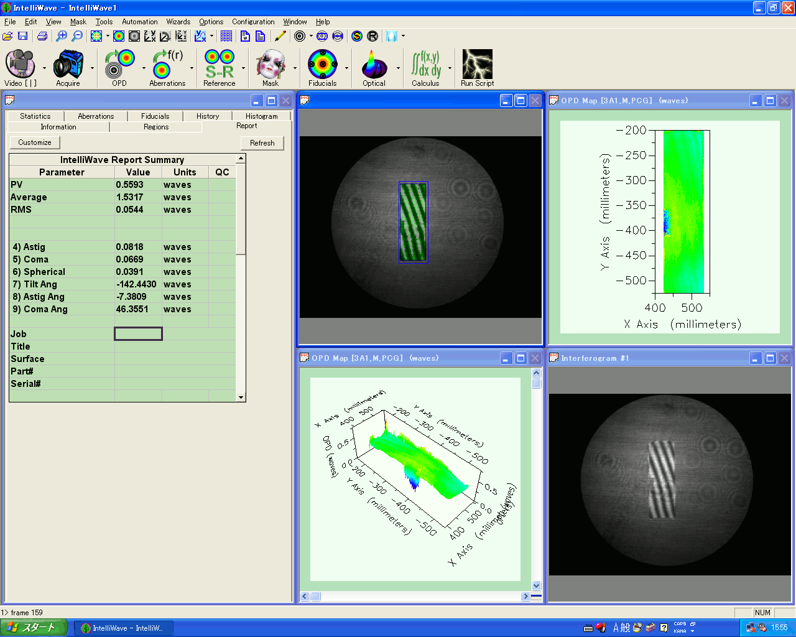
Task: Open the Wizards menu
Action: tap(178, 22)
